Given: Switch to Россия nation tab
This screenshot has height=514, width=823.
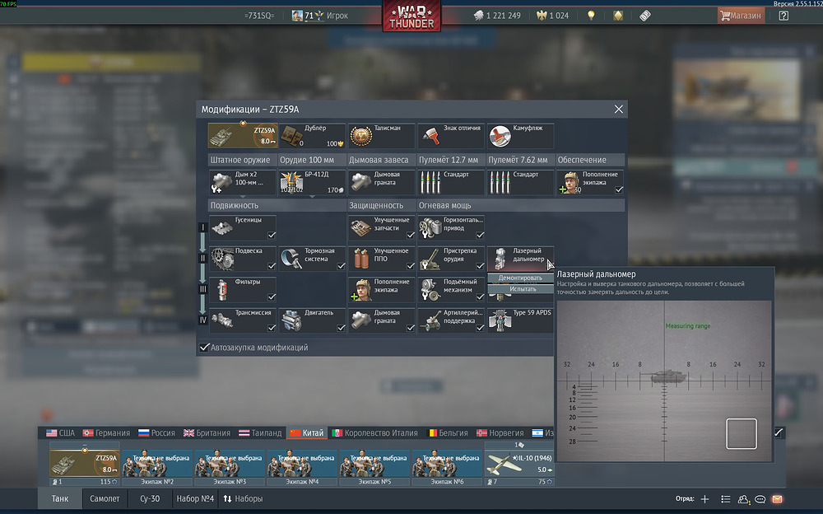Looking at the screenshot, I should point(156,433).
